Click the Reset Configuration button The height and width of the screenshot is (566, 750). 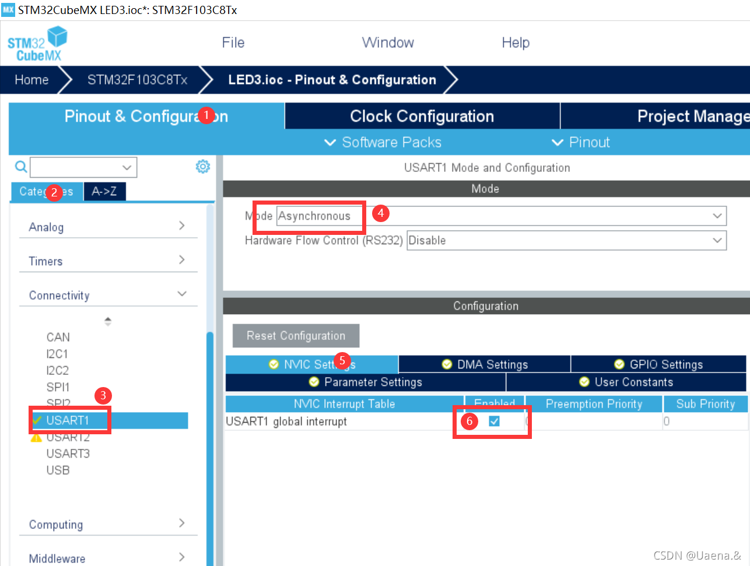pos(296,336)
